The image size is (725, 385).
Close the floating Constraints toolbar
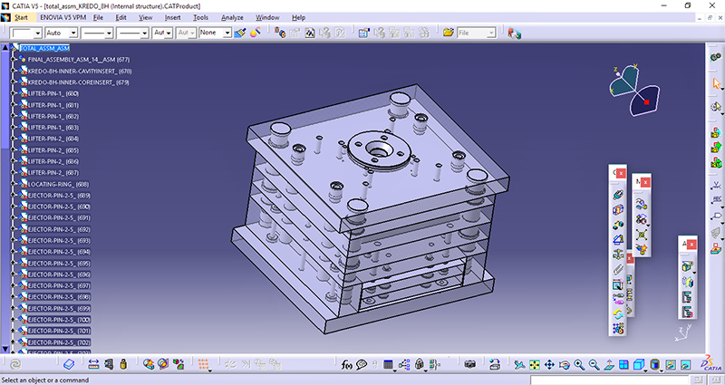tap(621, 173)
